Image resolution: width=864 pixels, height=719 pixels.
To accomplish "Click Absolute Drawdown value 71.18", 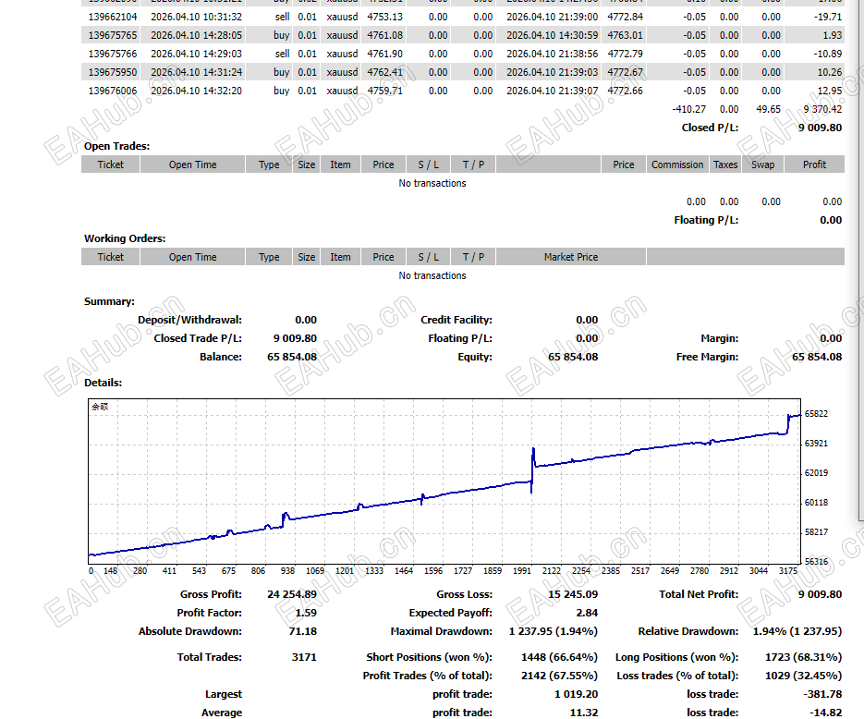I will 302,631.
